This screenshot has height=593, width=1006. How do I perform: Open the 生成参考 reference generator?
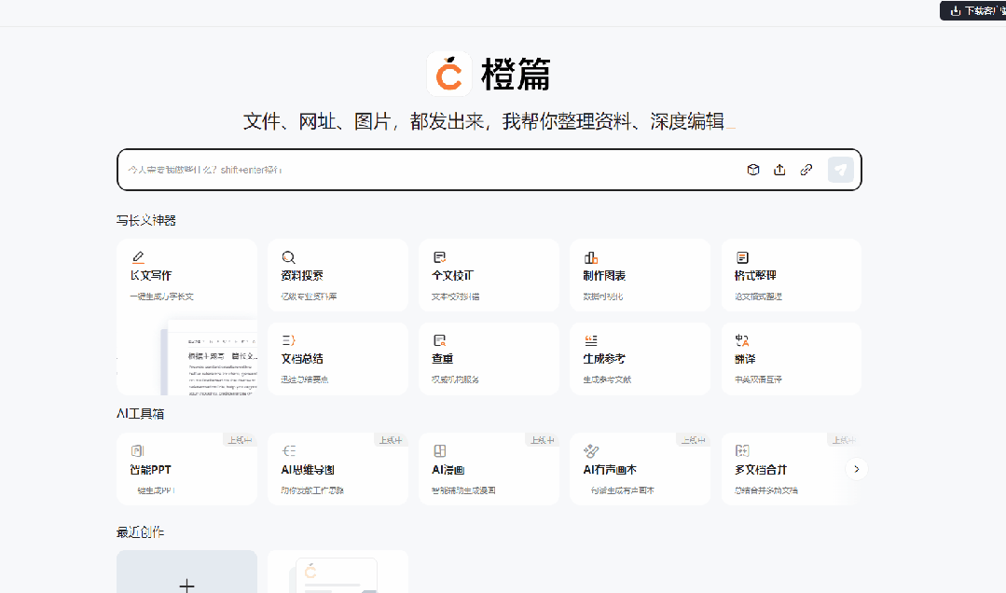[x=640, y=358]
